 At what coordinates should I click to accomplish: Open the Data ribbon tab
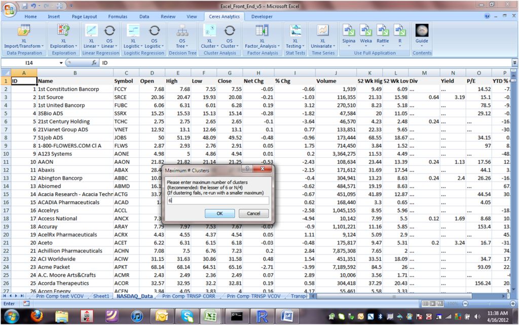(x=144, y=17)
